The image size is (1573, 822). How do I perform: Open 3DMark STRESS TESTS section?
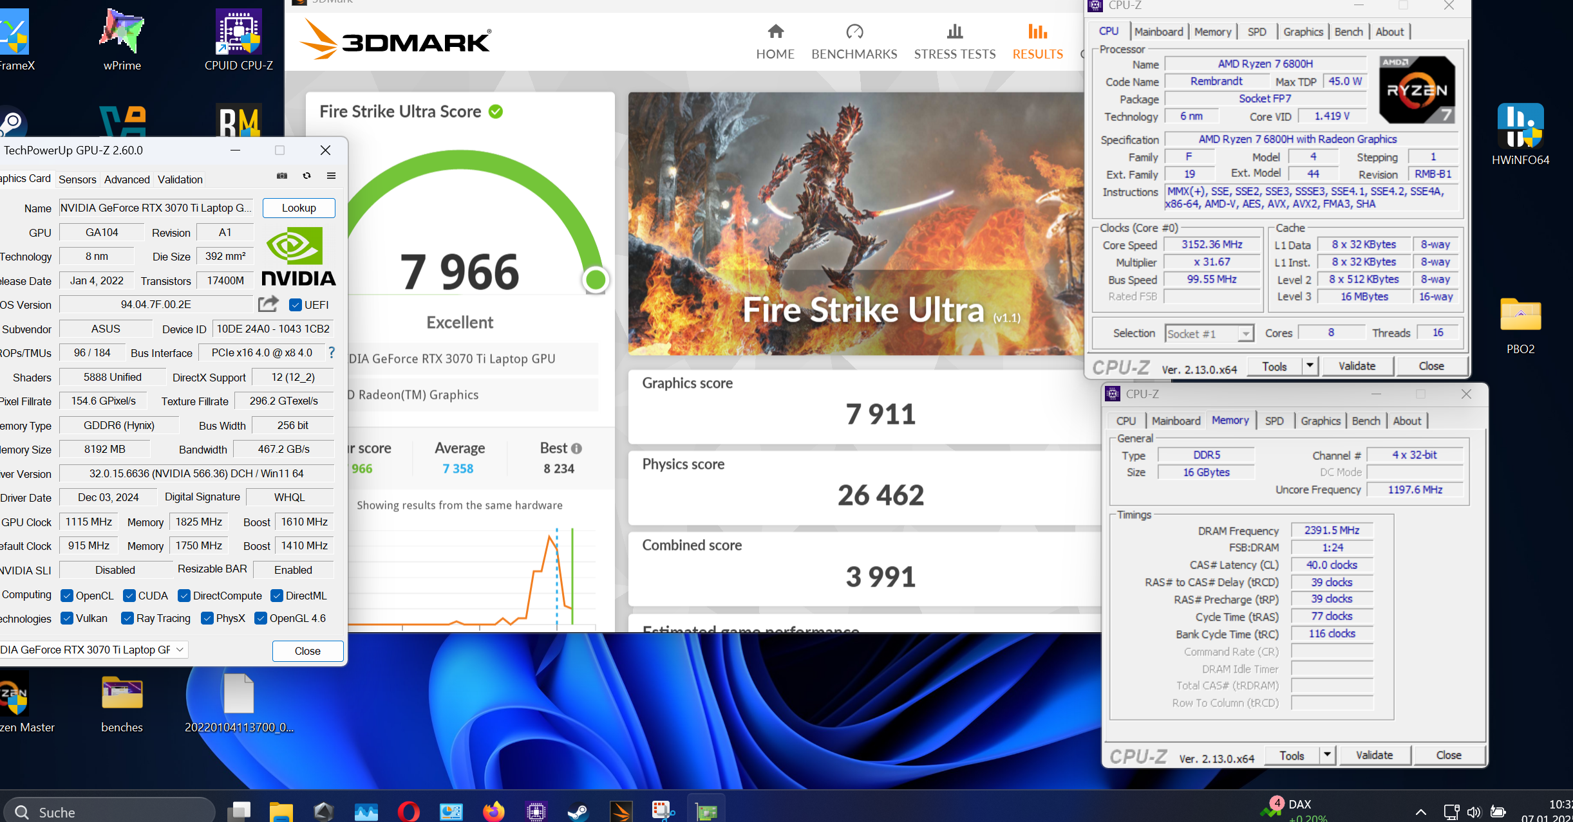coord(955,42)
